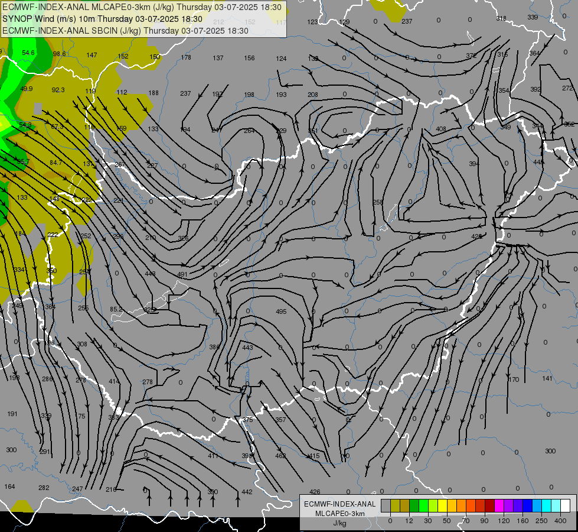578x532 pixels.
Task: Click the map value '462'
Action: [280, 456]
